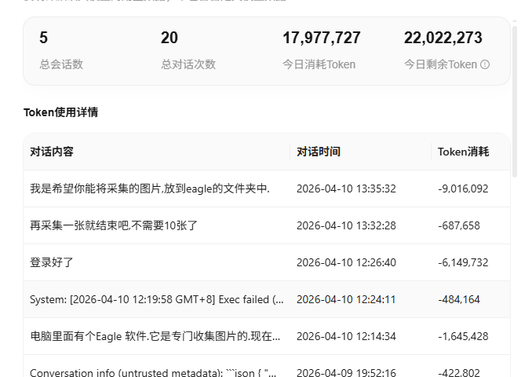
Task: Click the 总会话数 count of 5
Action: pyautogui.click(x=43, y=38)
